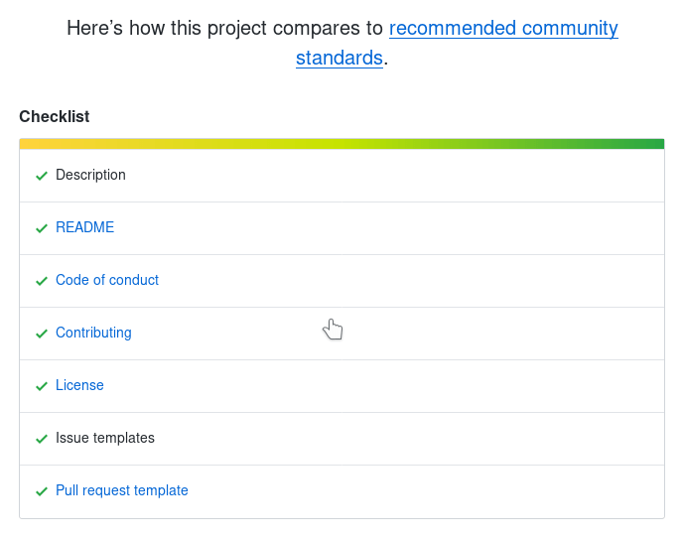The width and height of the screenshot is (684, 540).
Task: Click the Checklist heading
Action: 55,116
